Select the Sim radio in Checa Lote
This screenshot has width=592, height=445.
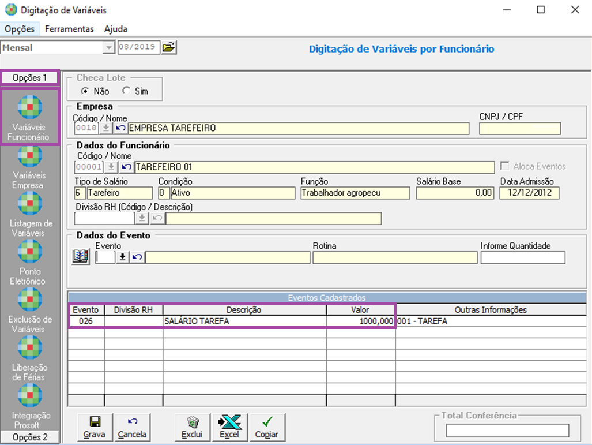[x=126, y=91]
